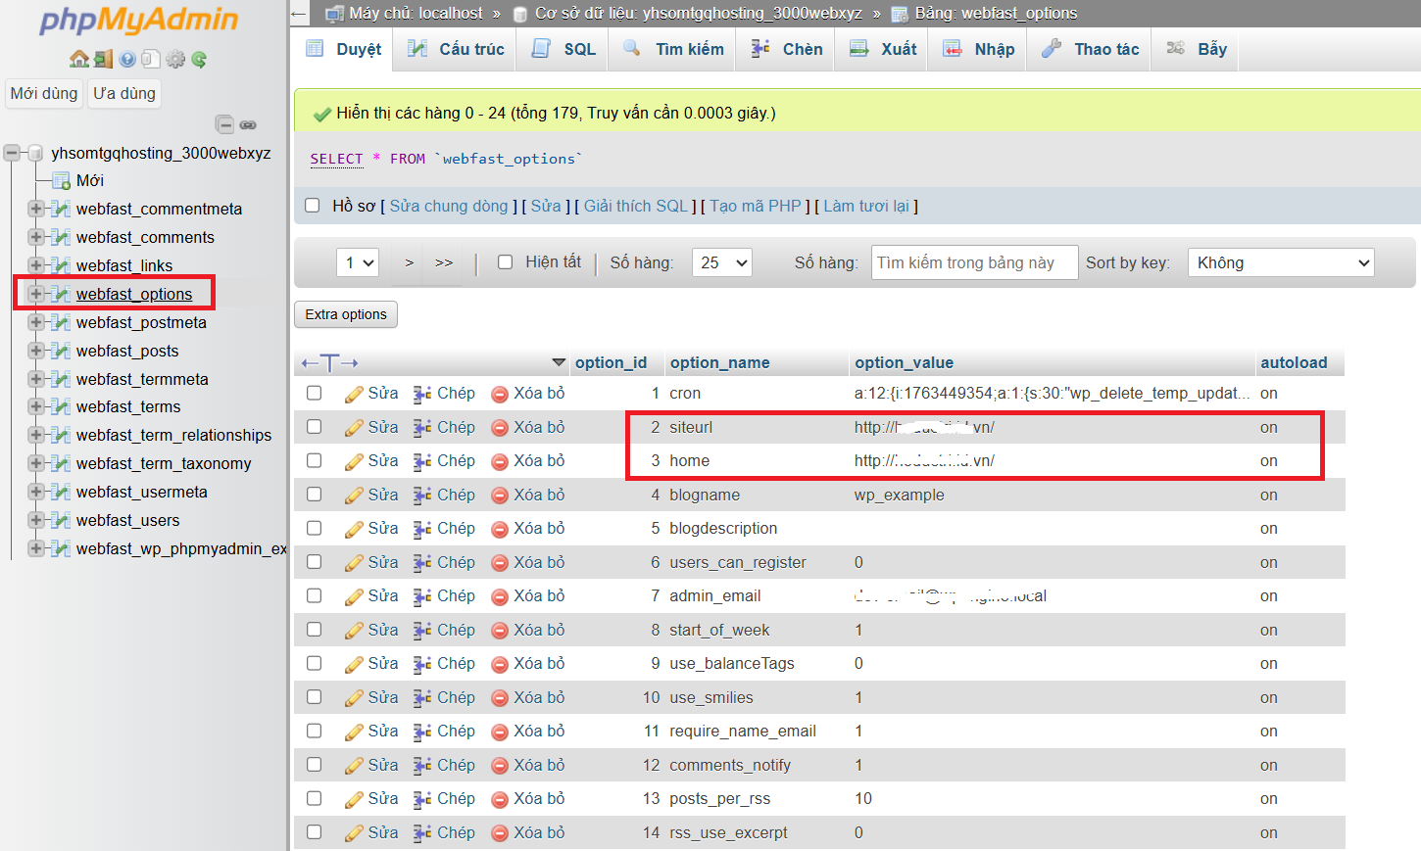
Task: Click the table icon next to webfast_users
Action: (61, 520)
